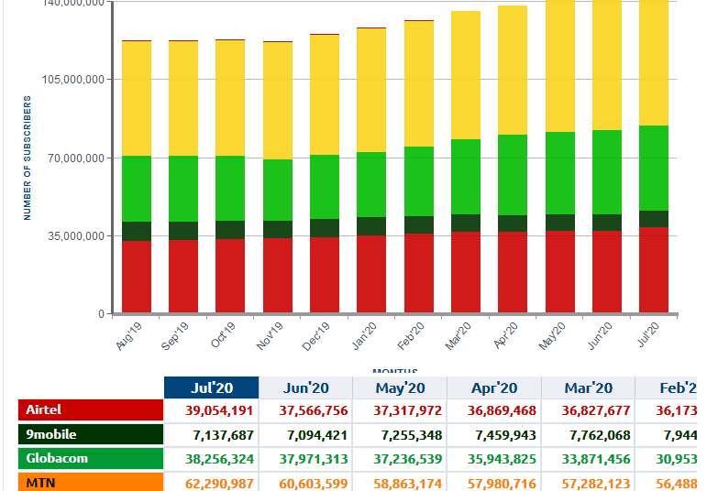This screenshot has height=491, width=707.
Task: Click the Oct'19 x-axis label
Action: click(x=223, y=335)
